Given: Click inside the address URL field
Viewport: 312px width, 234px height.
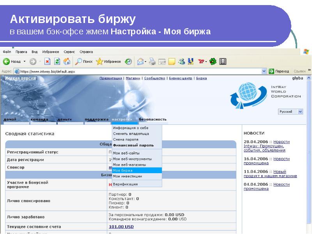Looking at the screenshot, I should [136, 71].
